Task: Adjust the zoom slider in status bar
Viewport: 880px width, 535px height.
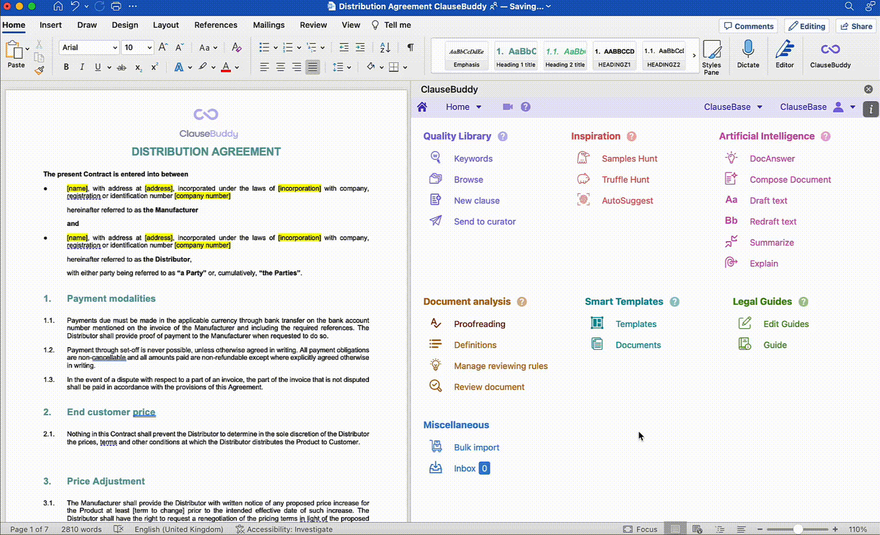Action: tap(798, 529)
